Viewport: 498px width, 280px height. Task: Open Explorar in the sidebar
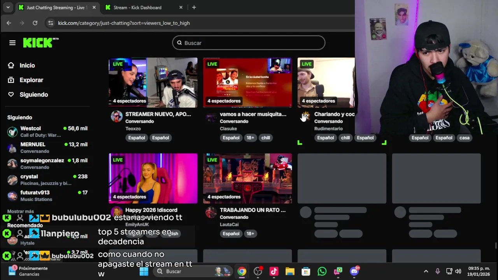tap(31, 80)
